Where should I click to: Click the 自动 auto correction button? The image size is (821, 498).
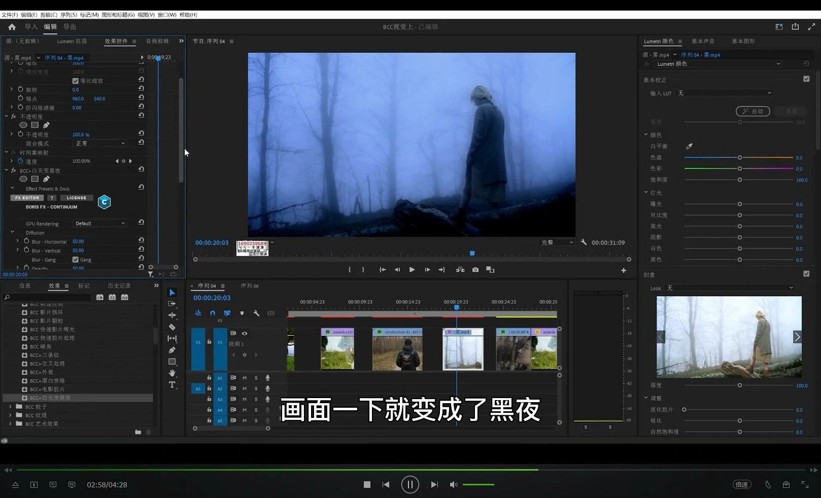pyautogui.click(x=752, y=111)
